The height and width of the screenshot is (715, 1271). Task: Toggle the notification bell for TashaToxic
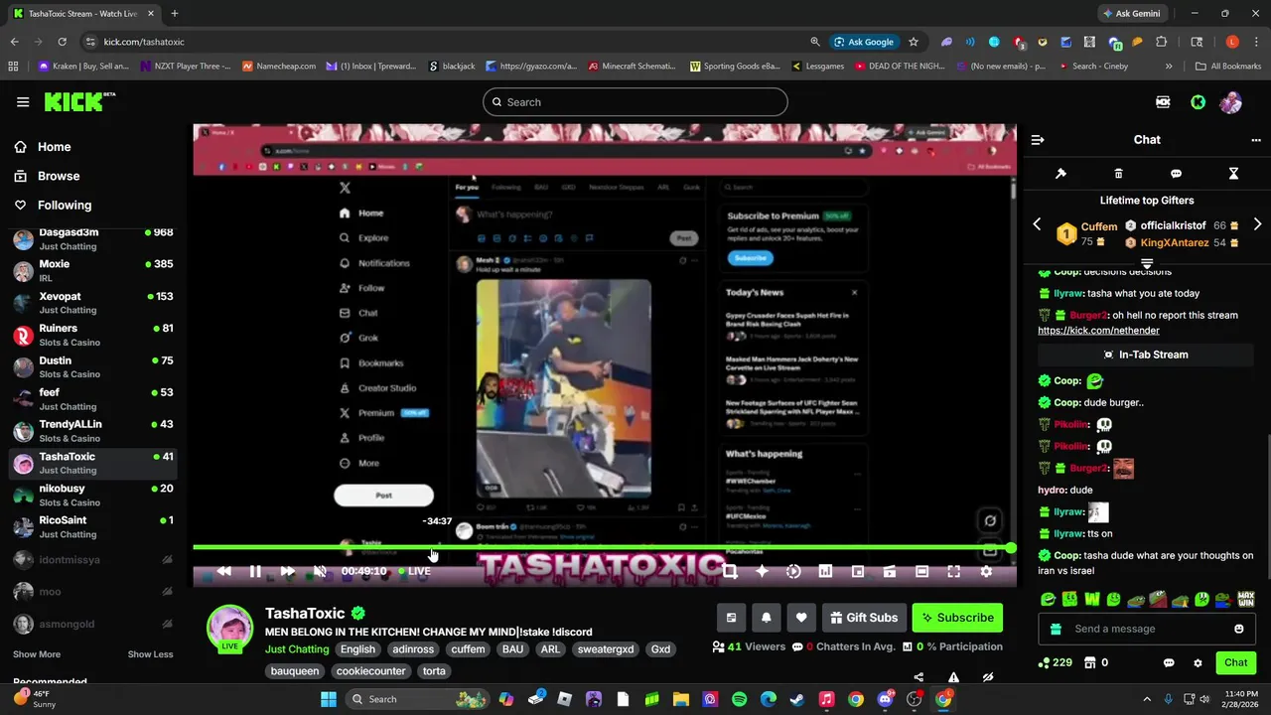point(766,618)
